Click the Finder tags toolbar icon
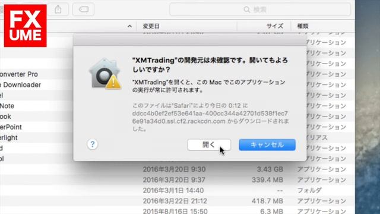Screen dimensions: 380x214 click(x=83, y=10)
